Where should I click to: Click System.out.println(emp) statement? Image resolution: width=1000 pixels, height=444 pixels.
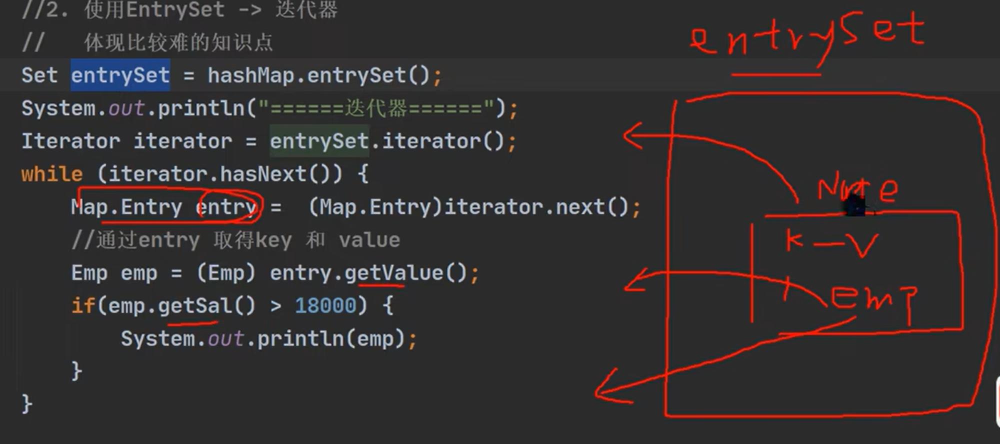click(x=268, y=339)
